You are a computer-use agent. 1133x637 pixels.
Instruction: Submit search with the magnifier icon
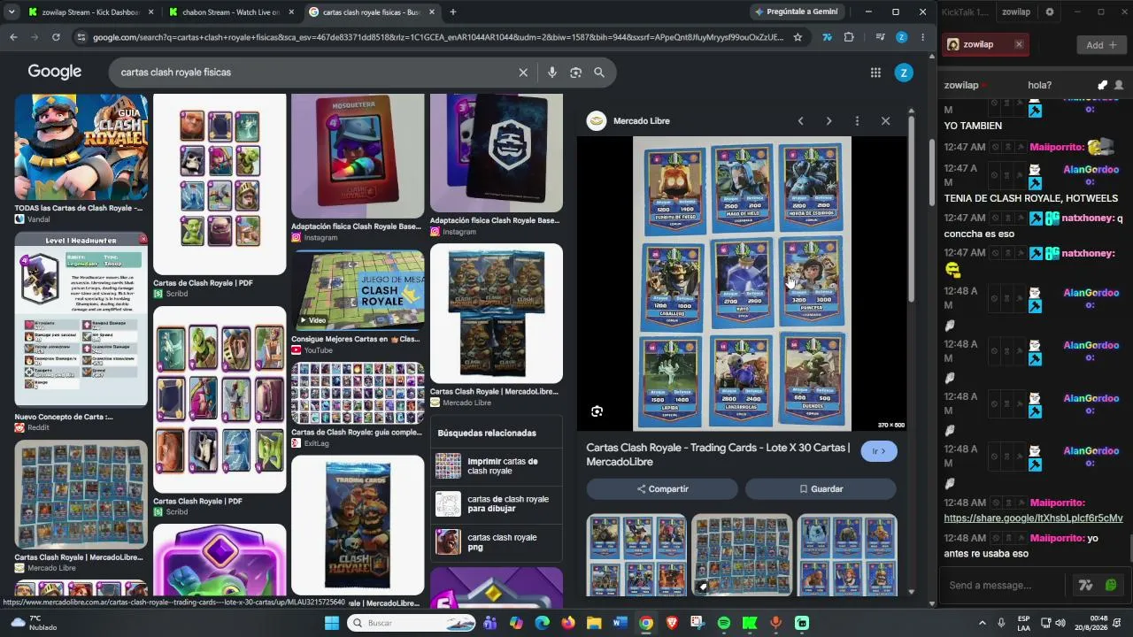599,73
